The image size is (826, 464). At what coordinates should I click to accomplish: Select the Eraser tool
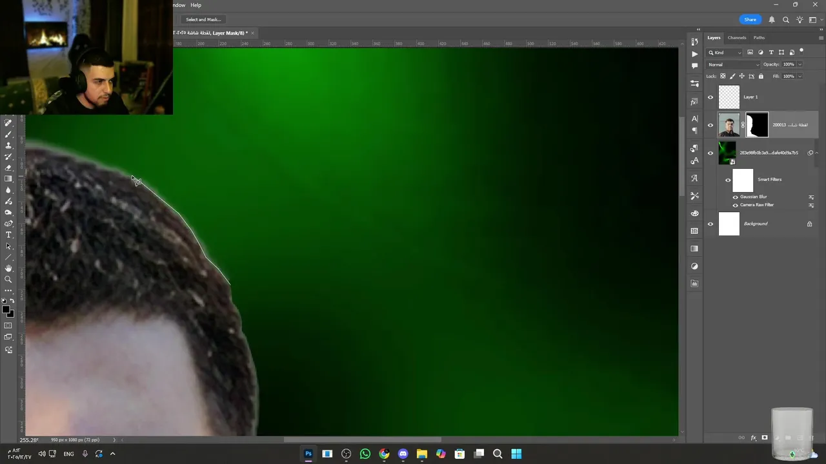[8, 168]
